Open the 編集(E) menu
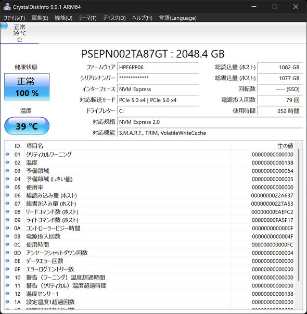307x314 pixels. point(40,18)
